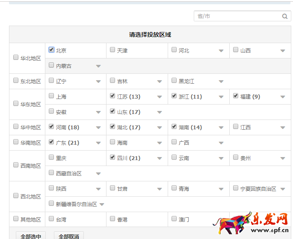Click the search magnifier icon
This screenshot has width=293, height=239.
click(285, 17)
